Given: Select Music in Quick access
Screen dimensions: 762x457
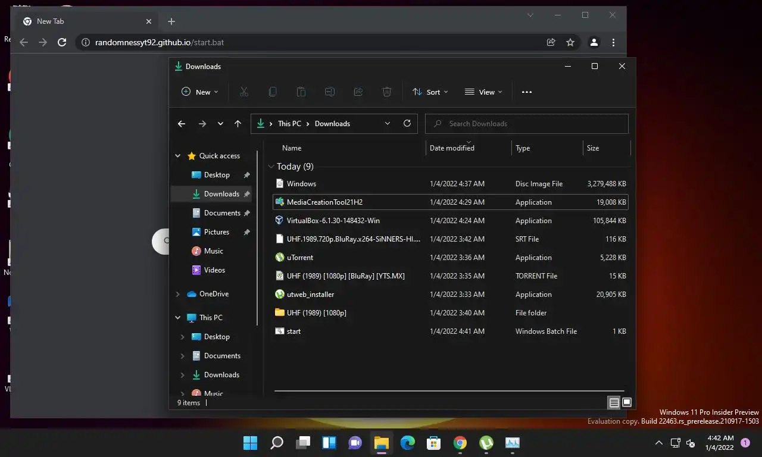Looking at the screenshot, I should (213, 251).
